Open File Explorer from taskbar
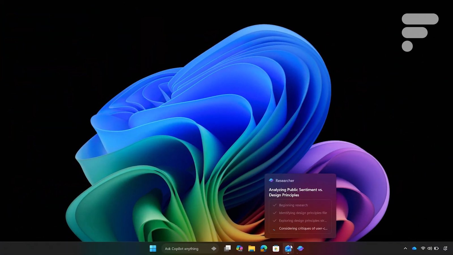The height and width of the screenshot is (255, 453). pos(251,248)
